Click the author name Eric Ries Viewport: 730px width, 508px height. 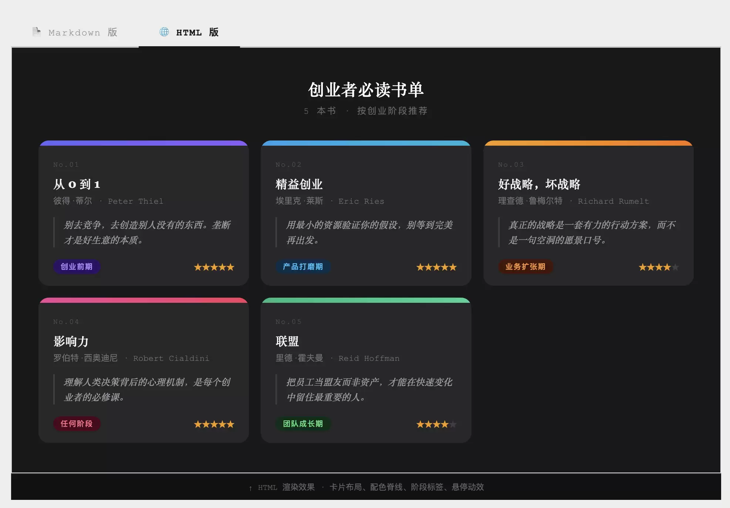361,201
